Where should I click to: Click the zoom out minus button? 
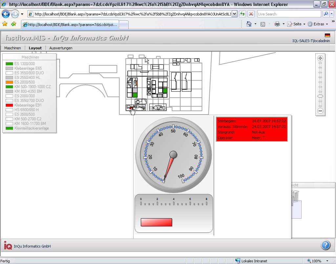[320, 111]
